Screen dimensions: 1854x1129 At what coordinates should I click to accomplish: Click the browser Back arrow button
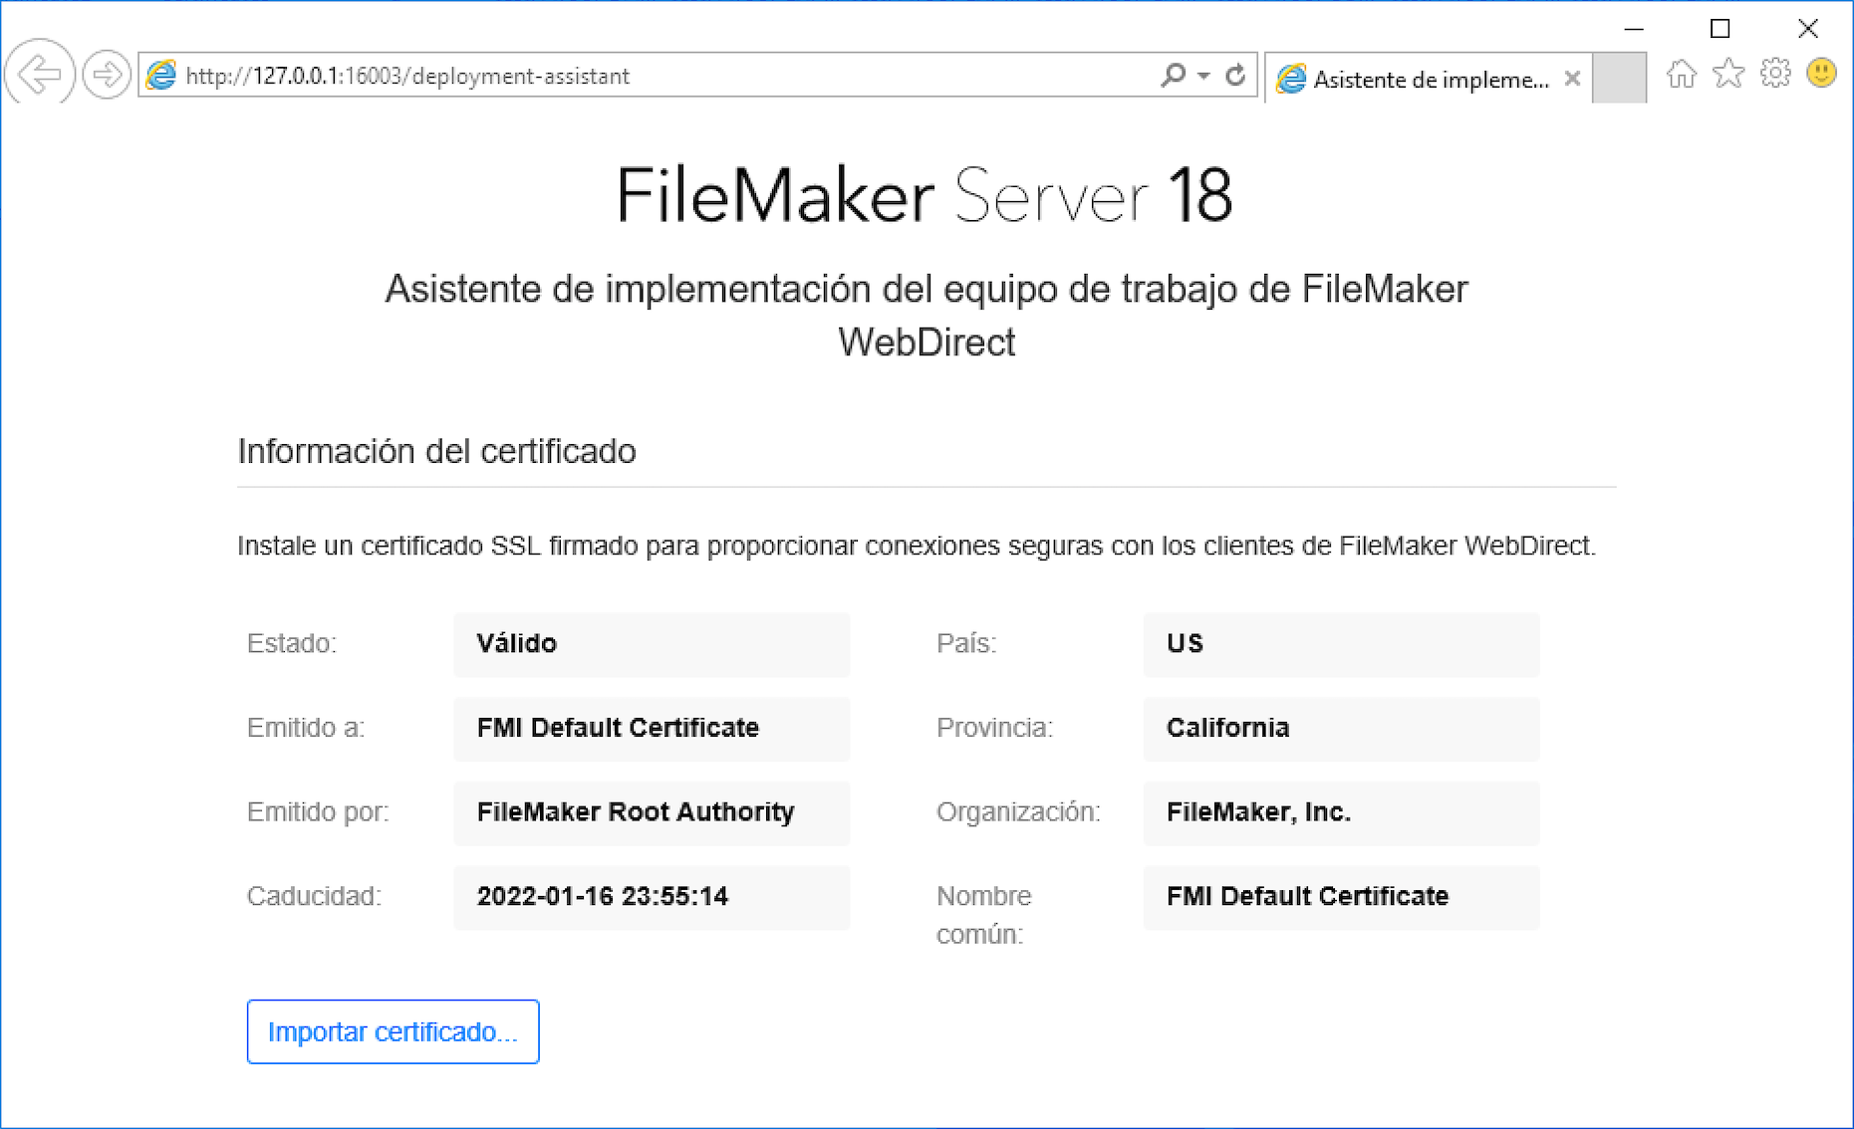(40, 74)
